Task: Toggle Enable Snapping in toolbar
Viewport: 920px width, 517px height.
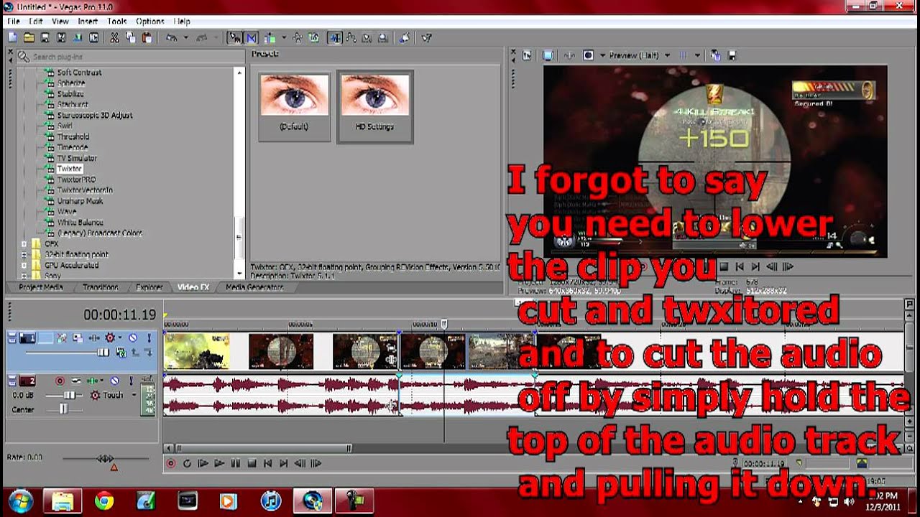Action: tap(235, 37)
